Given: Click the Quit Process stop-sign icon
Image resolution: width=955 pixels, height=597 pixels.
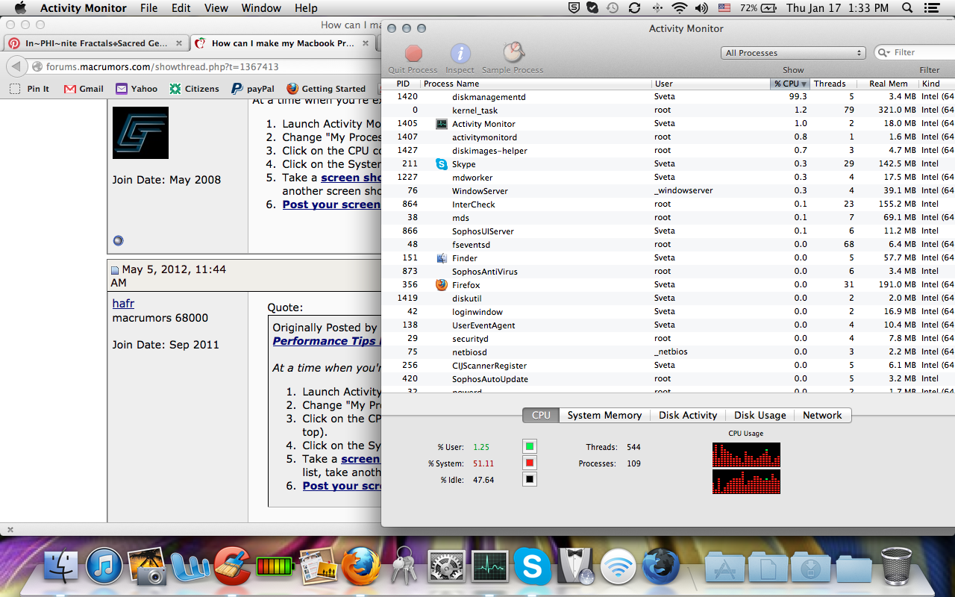Looking at the screenshot, I should click(x=413, y=54).
